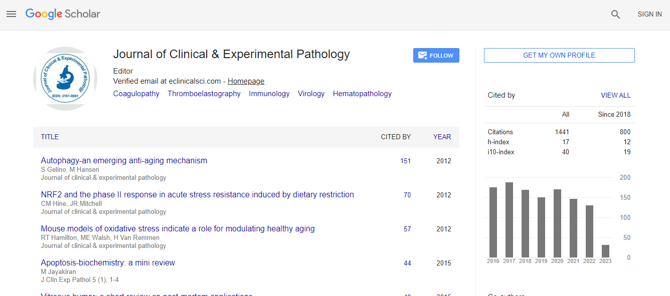Open the hamburger main menu

tap(12, 15)
